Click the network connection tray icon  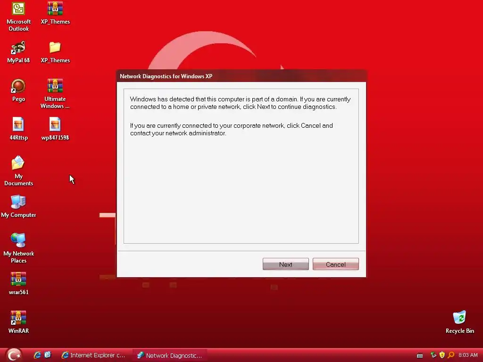pyautogui.click(x=433, y=355)
